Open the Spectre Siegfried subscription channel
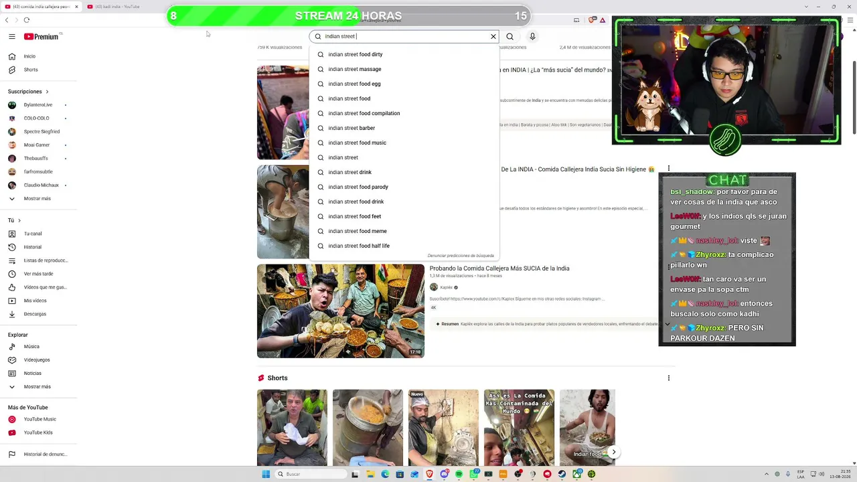The width and height of the screenshot is (857, 482). 40,132
